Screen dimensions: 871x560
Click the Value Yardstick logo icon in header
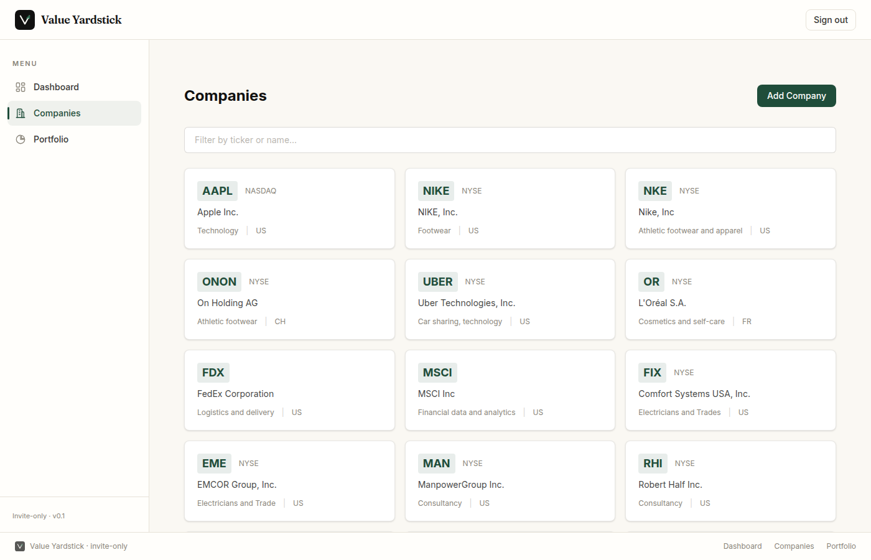[25, 20]
